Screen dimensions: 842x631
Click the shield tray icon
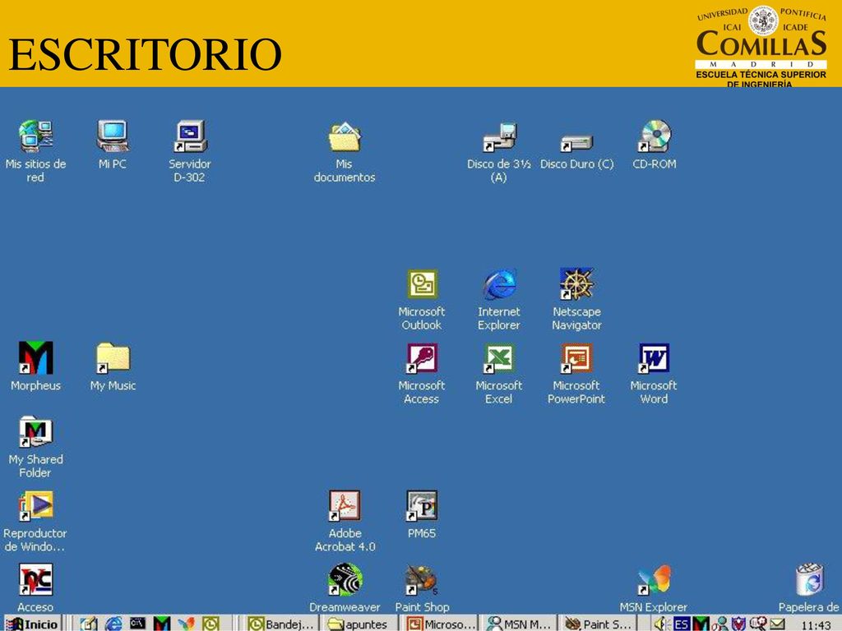[739, 624]
